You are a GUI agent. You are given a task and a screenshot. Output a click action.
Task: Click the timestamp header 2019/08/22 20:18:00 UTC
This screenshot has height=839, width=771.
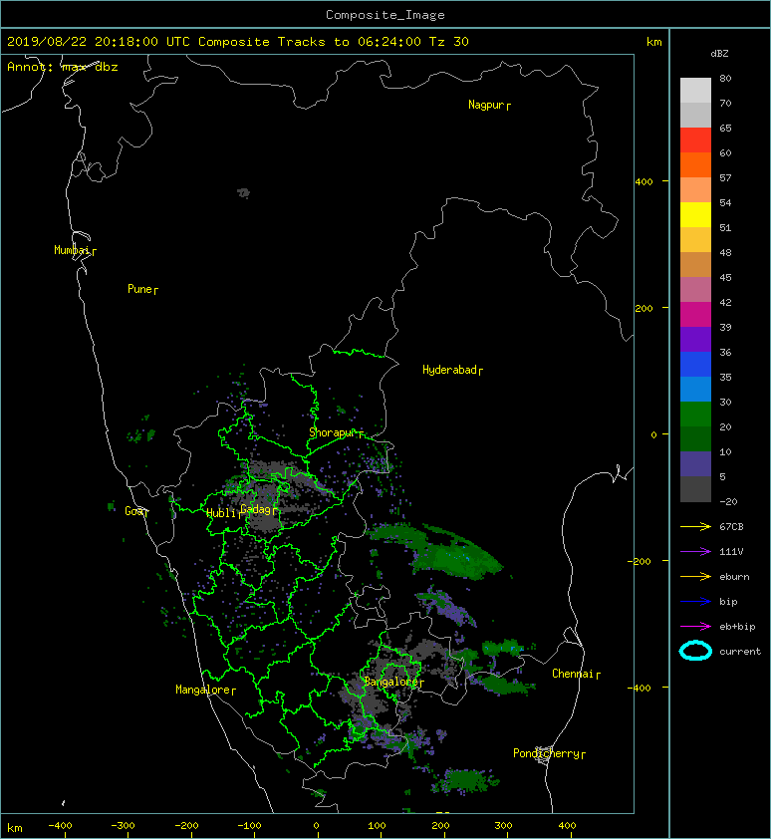99,42
